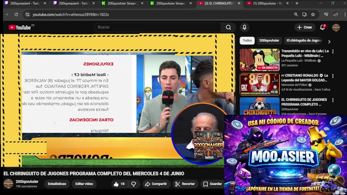Click the address bar URL
The height and width of the screenshot is (195, 347).
coord(71,15)
